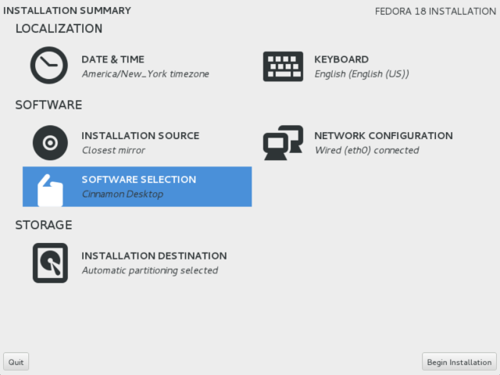Click the Software Selection package icon
This screenshot has width=500, height=375.
pos(50,190)
